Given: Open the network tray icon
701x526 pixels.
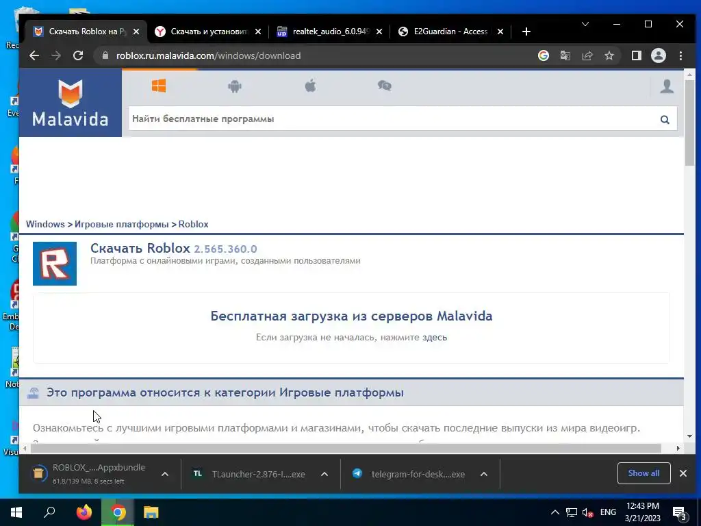Looking at the screenshot, I should click(572, 512).
